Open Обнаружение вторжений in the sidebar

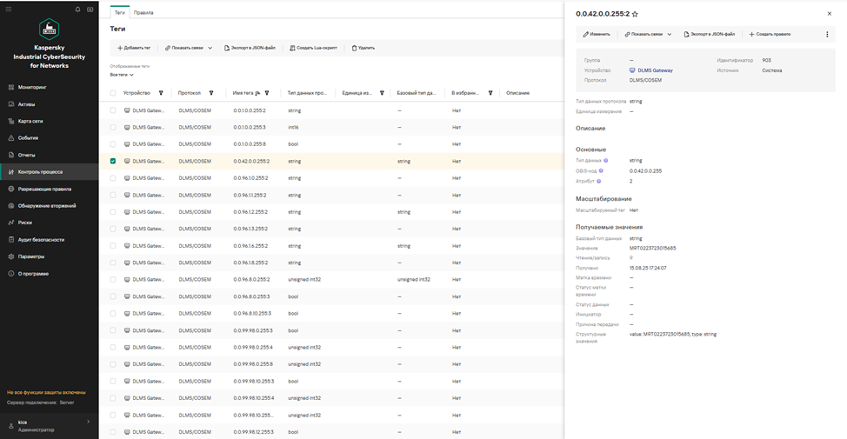(46, 206)
